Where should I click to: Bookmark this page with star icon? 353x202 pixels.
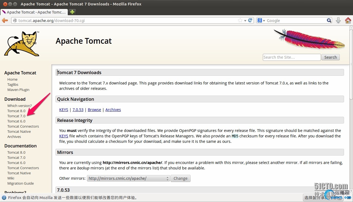tap(240, 20)
